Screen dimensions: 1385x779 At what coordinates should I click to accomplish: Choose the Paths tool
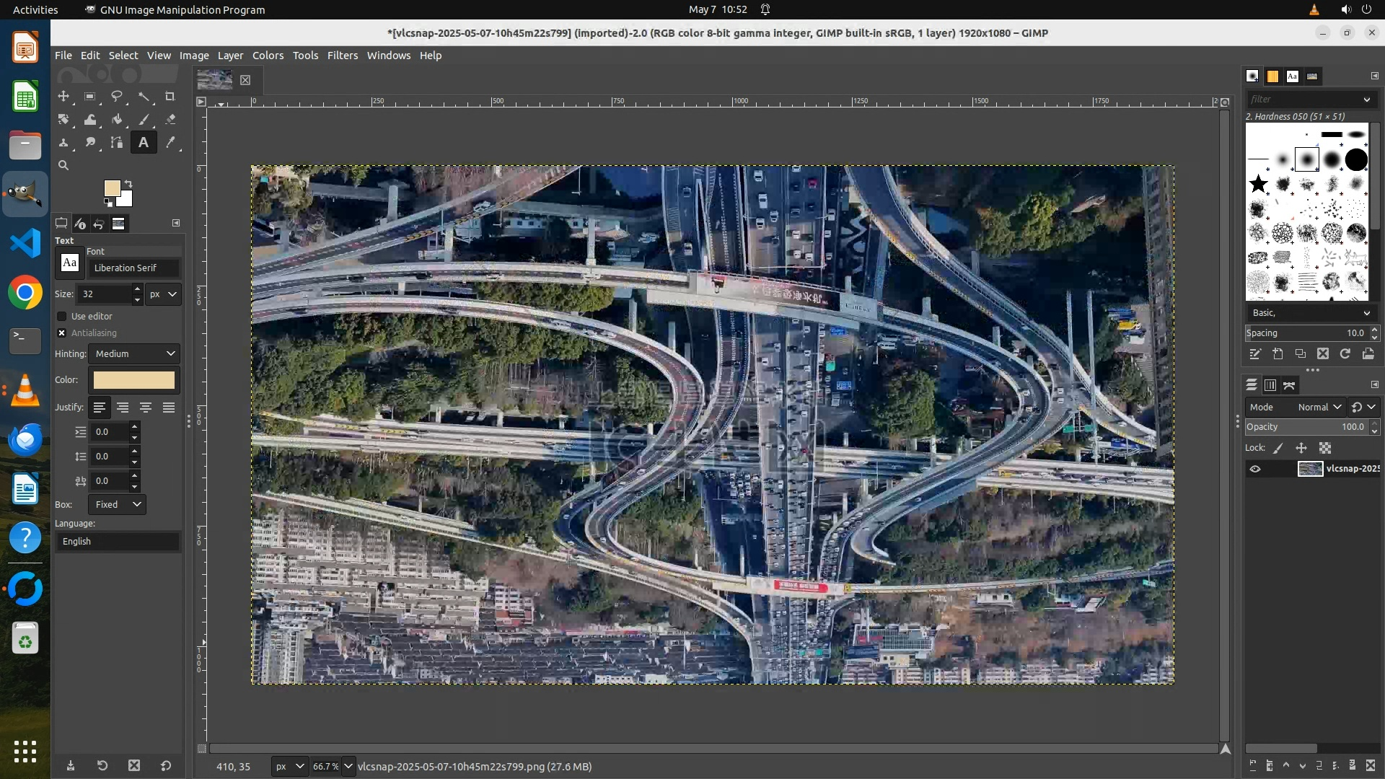pyautogui.click(x=116, y=143)
